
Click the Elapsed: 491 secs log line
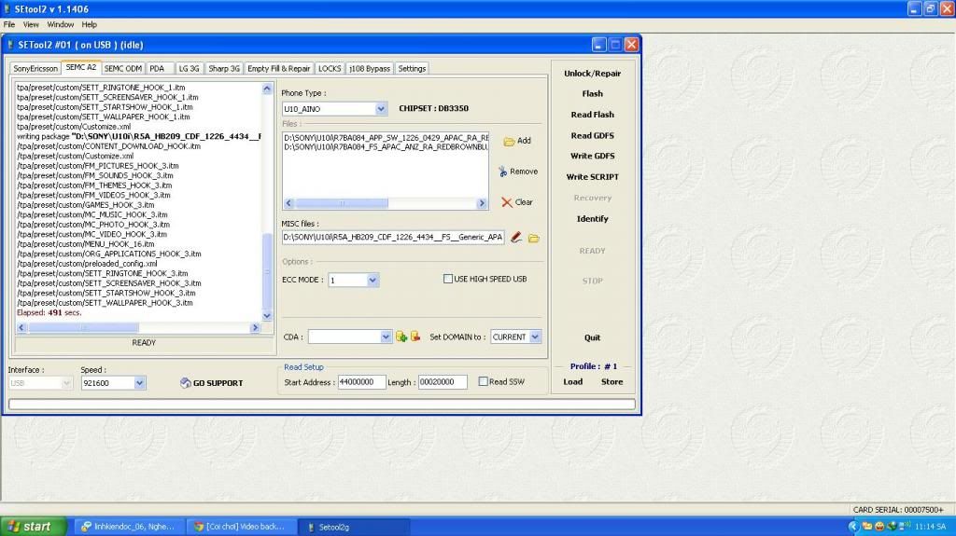tap(49, 312)
